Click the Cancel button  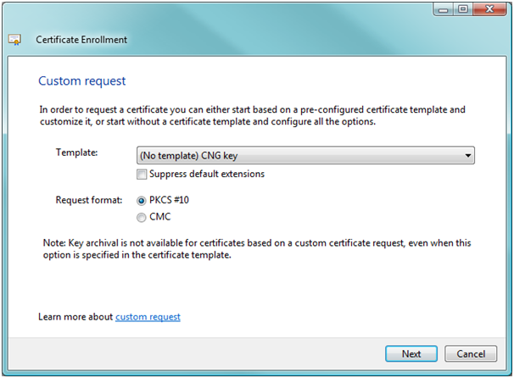coord(471,353)
